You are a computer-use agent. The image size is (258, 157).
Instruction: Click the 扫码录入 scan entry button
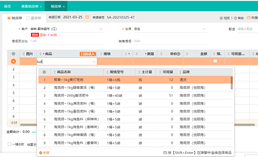pyautogui.click(x=88, y=54)
